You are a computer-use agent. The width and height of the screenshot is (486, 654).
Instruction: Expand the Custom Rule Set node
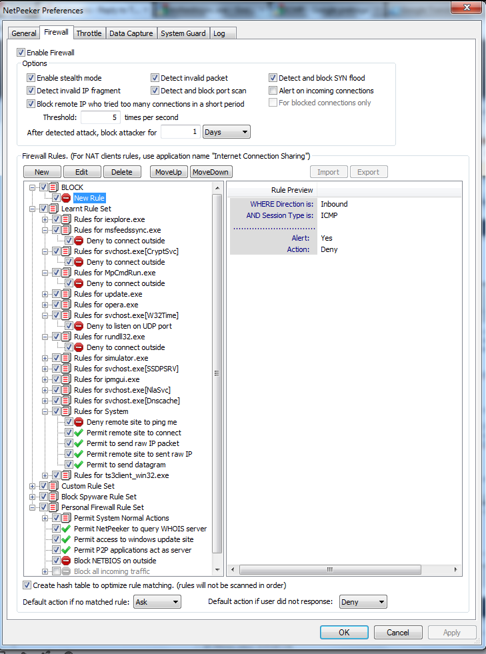tap(32, 486)
